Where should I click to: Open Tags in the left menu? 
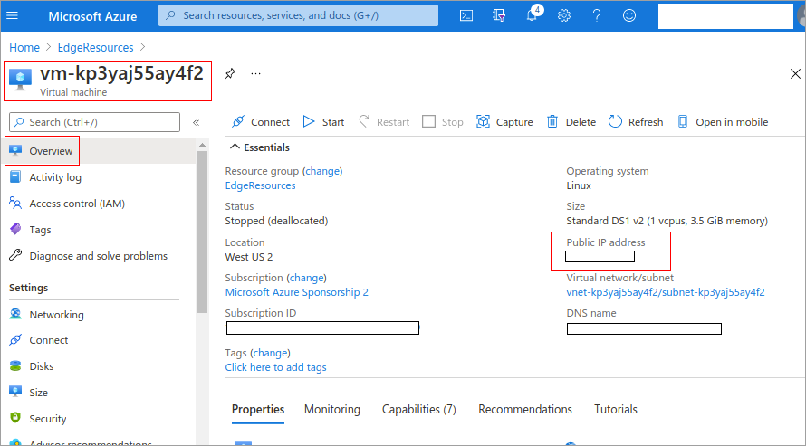[40, 230]
